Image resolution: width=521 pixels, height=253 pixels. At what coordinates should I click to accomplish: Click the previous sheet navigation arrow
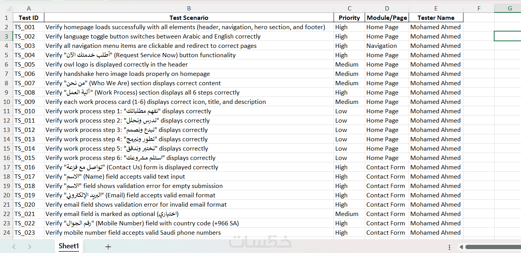tap(14, 246)
